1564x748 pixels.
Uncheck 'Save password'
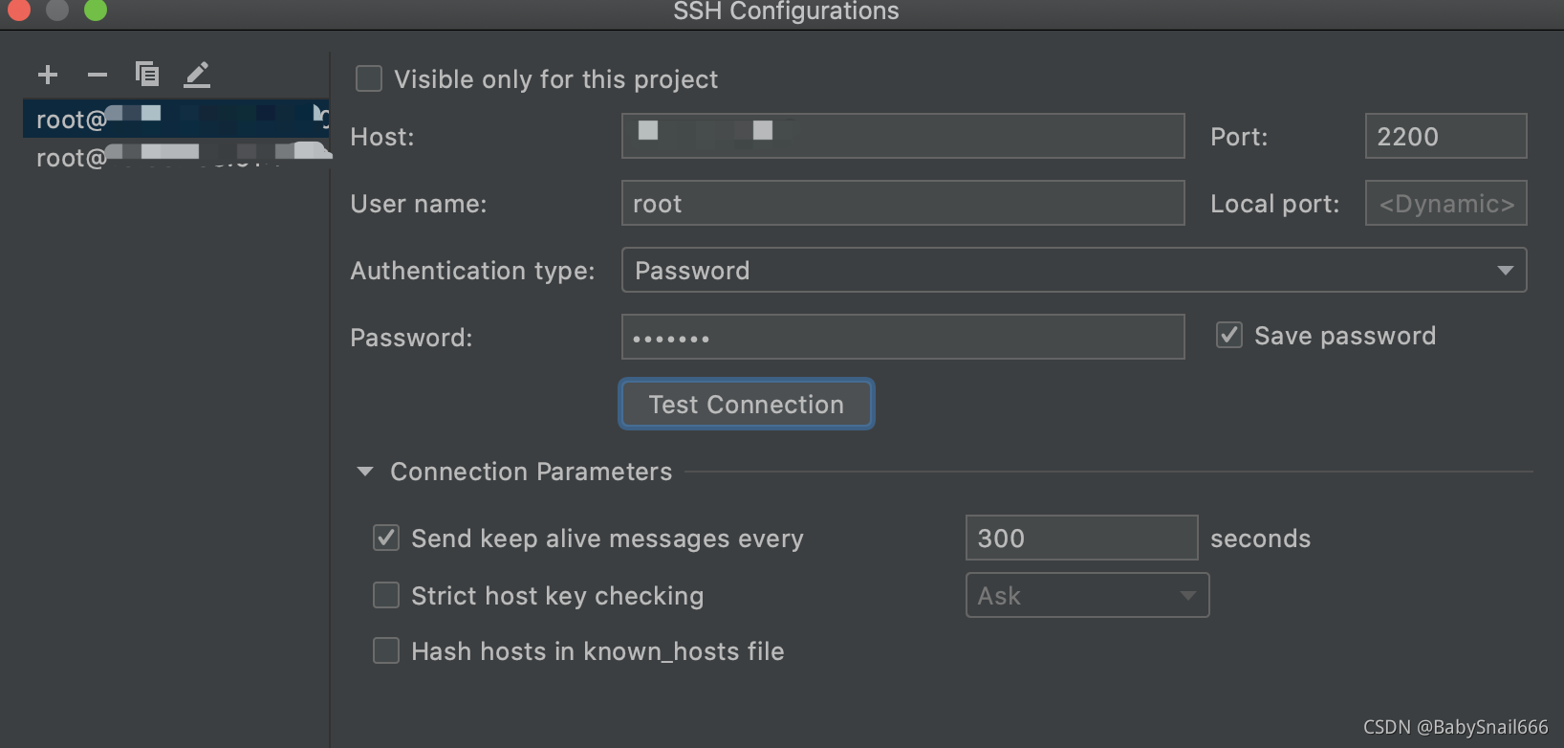[x=1228, y=335]
